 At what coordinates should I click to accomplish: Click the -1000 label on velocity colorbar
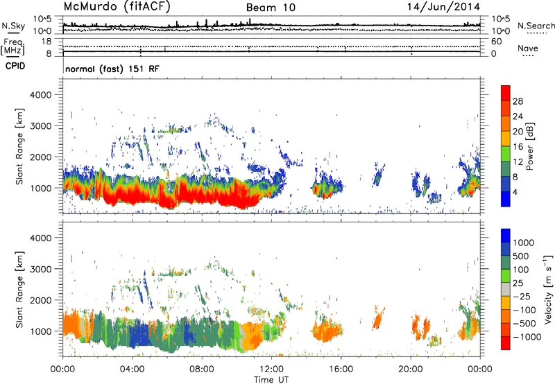pyautogui.click(x=527, y=337)
